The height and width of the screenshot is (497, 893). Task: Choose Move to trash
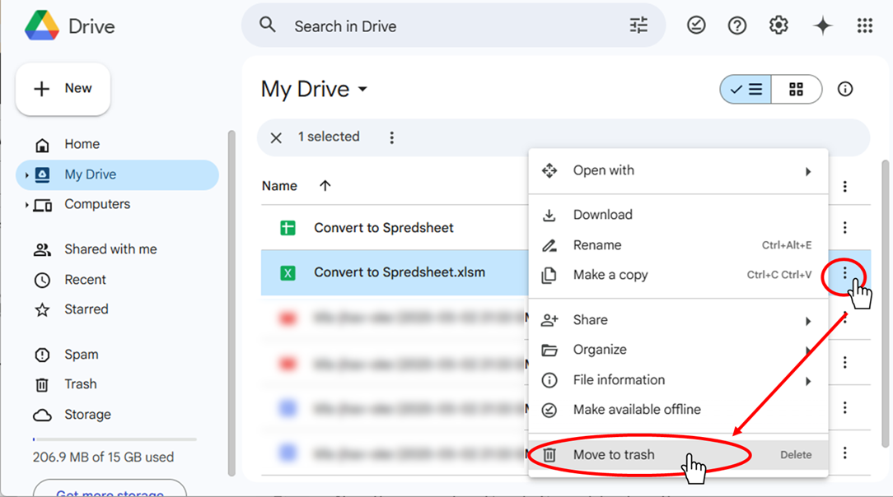tap(678, 455)
